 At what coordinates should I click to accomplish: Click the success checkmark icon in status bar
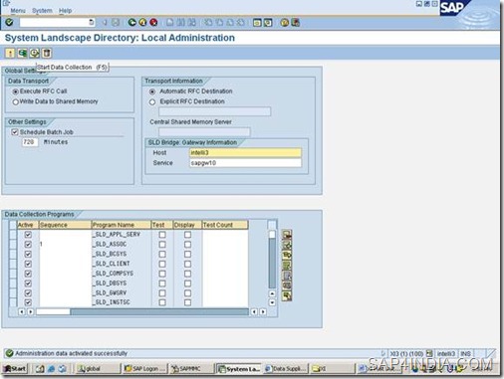9,353
